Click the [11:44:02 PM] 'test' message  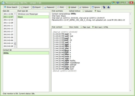[63, 36]
